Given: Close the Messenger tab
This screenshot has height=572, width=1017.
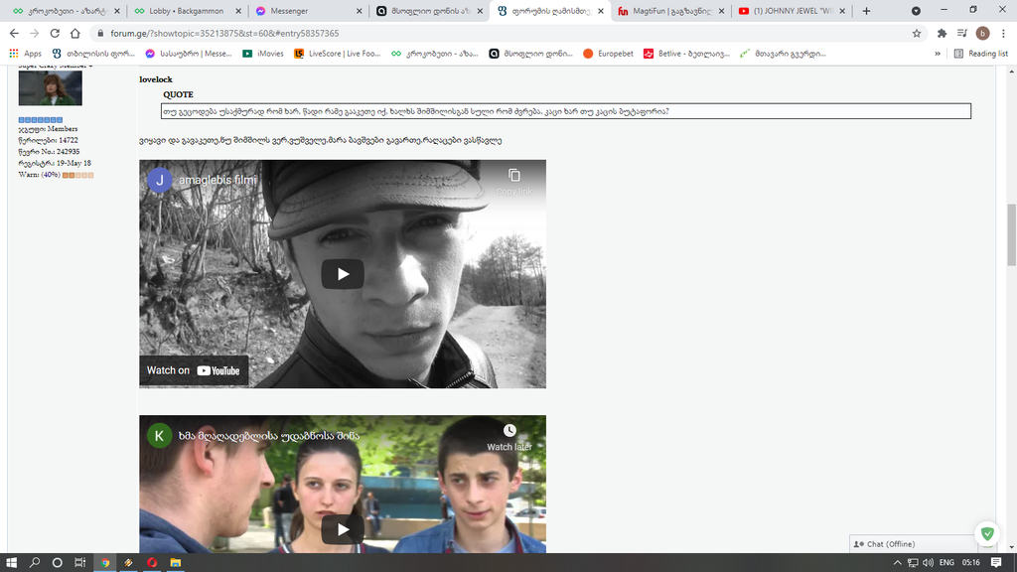Looking at the screenshot, I should coord(360,11).
